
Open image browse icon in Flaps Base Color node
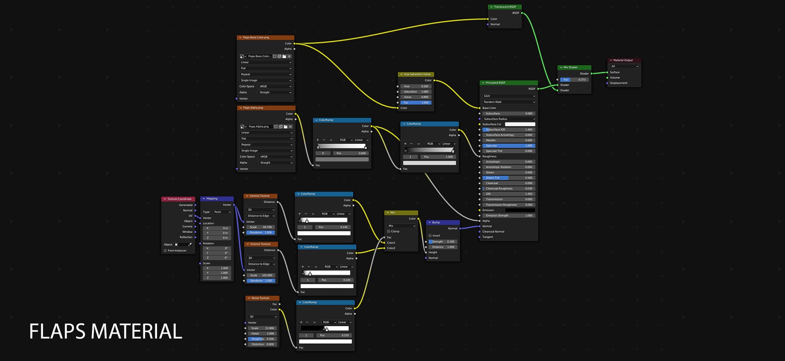pos(243,56)
